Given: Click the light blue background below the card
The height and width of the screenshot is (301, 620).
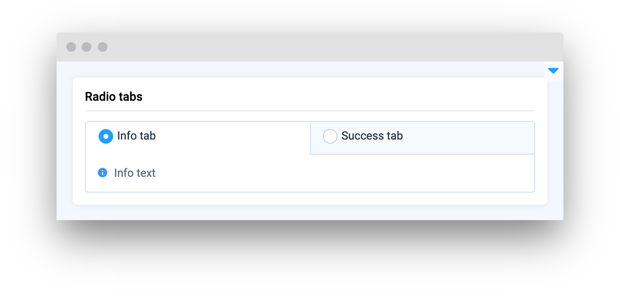Looking at the screenshot, I should pyautogui.click(x=310, y=212).
